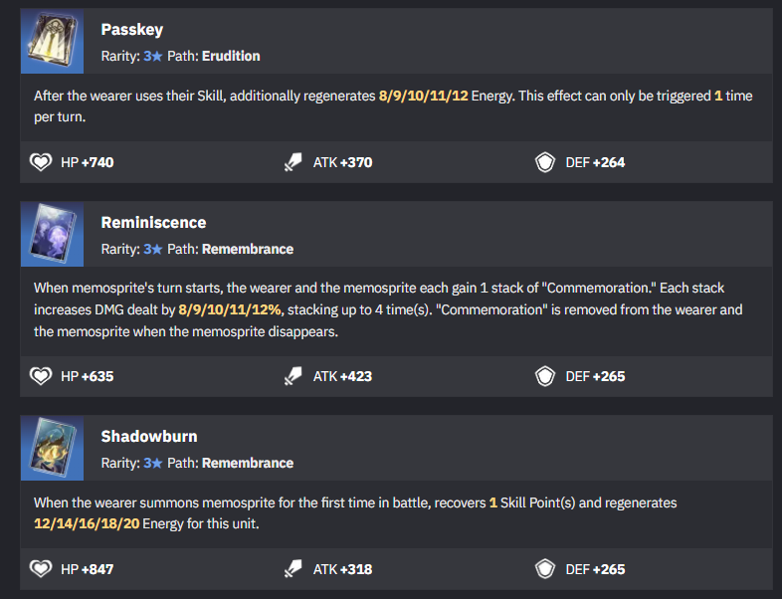Open the Reminiscence title link
Screen dimensions: 782x599
tap(153, 223)
